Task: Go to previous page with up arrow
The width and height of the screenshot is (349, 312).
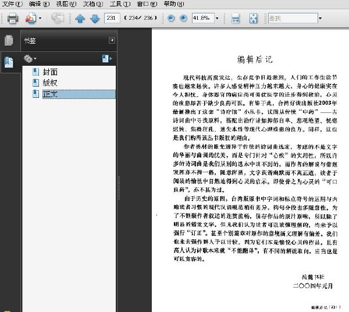Action: pos(80,19)
